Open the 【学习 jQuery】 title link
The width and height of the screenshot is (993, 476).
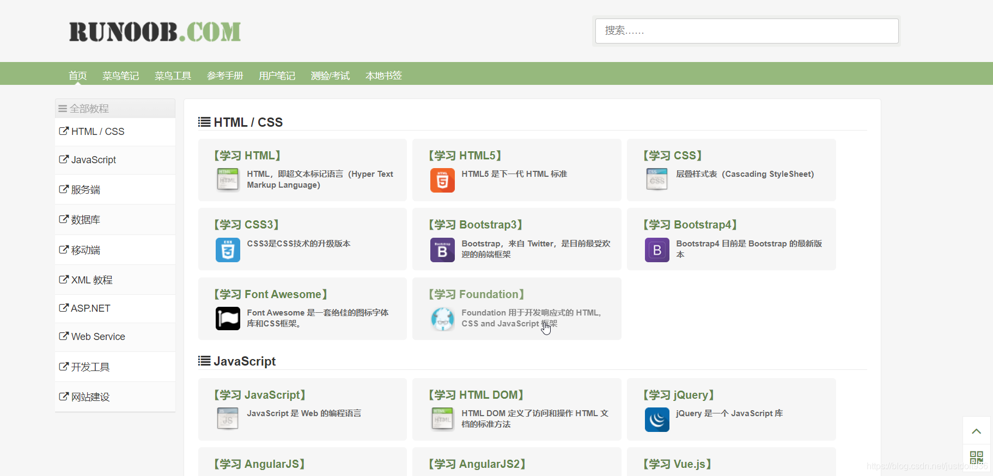click(679, 395)
